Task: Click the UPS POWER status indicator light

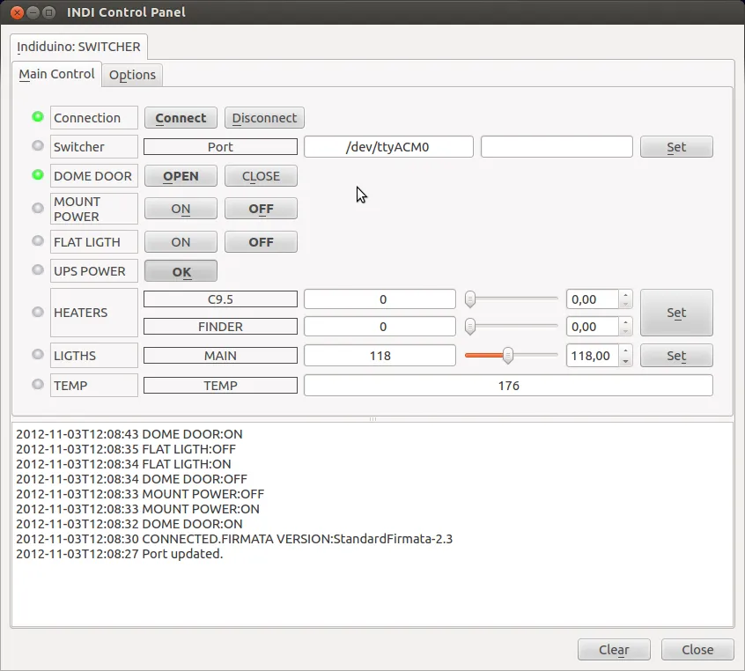Action: (38, 270)
